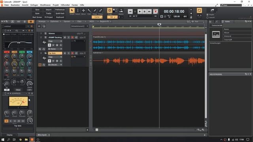The height and width of the screenshot is (142, 253).
Task: Click the Synth Rack button
Action: [60, 13]
